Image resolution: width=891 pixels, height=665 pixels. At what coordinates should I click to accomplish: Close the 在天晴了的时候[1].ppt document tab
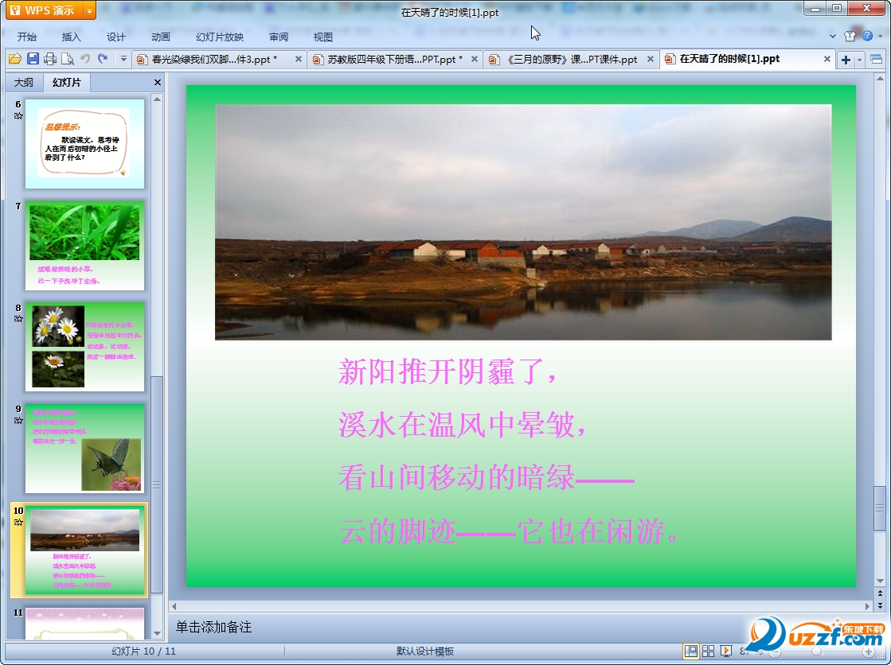[x=827, y=59]
